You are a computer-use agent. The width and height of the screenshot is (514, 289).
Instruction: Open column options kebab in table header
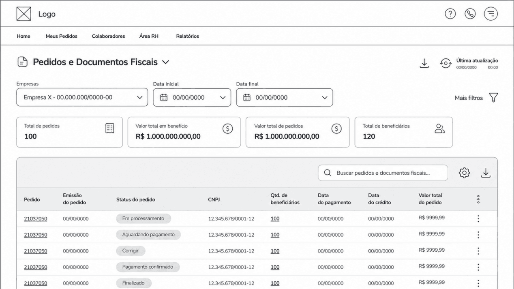coord(478,199)
